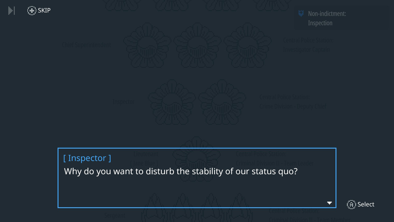Select Crime Division - Deputy Chief text
The image size is (394, 222).
[x=293, y=106]
